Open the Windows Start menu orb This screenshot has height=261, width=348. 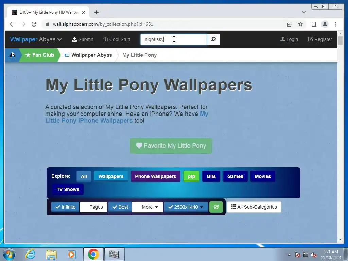(x=9, y=254)
